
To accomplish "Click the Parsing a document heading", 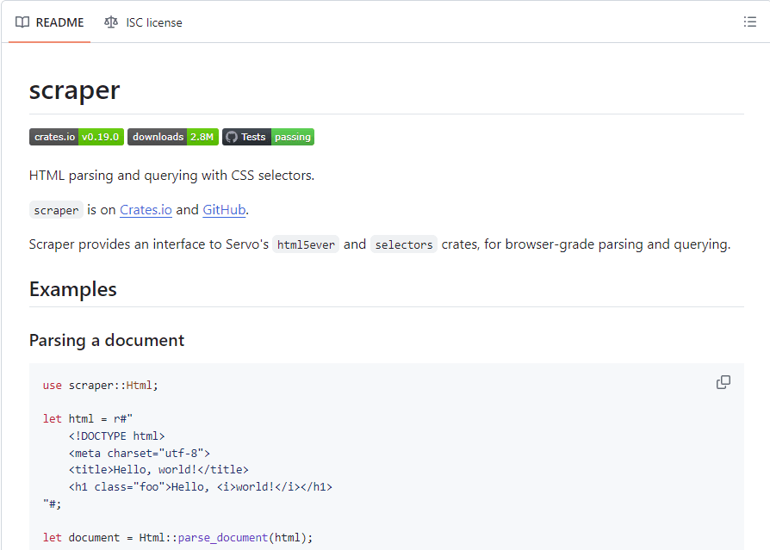I will click(x=107, y=341).
